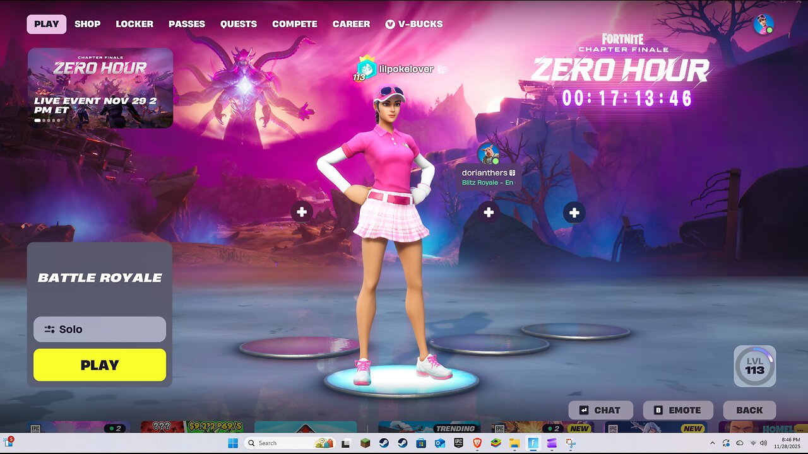Image resolution: width=808 pixels, height=454 pixels.
Task: Open the QUESTS tab
Action: 239,24
